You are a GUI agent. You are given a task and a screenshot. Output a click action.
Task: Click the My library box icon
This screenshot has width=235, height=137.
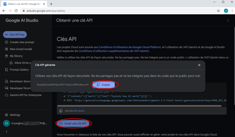[x=6, y=56]
